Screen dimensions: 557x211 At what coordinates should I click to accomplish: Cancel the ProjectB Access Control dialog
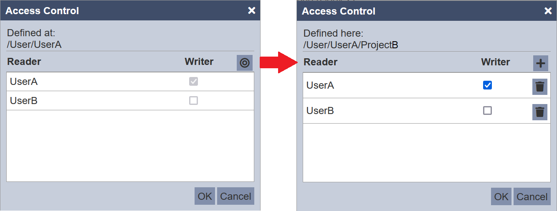point(532,196)
